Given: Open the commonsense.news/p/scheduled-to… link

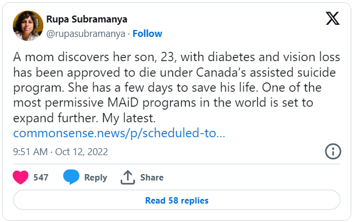Looking at the screenshot, I should tap(119, 133).
